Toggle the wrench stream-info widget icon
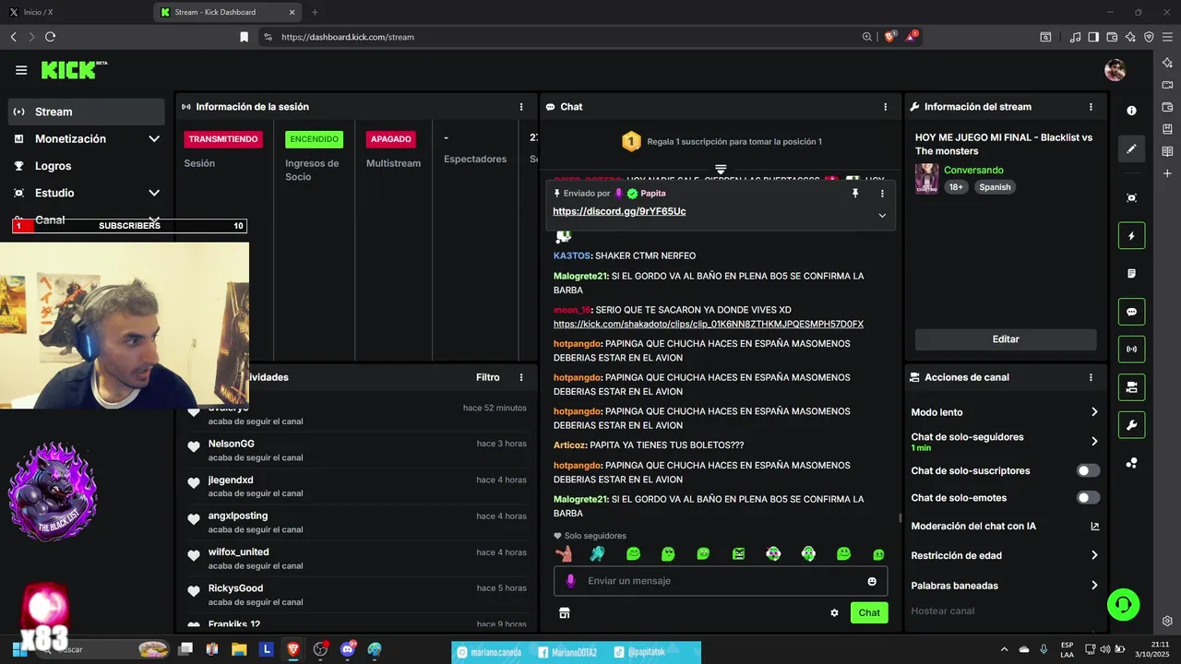The image size is (1181, 664). pos(1132,425)
